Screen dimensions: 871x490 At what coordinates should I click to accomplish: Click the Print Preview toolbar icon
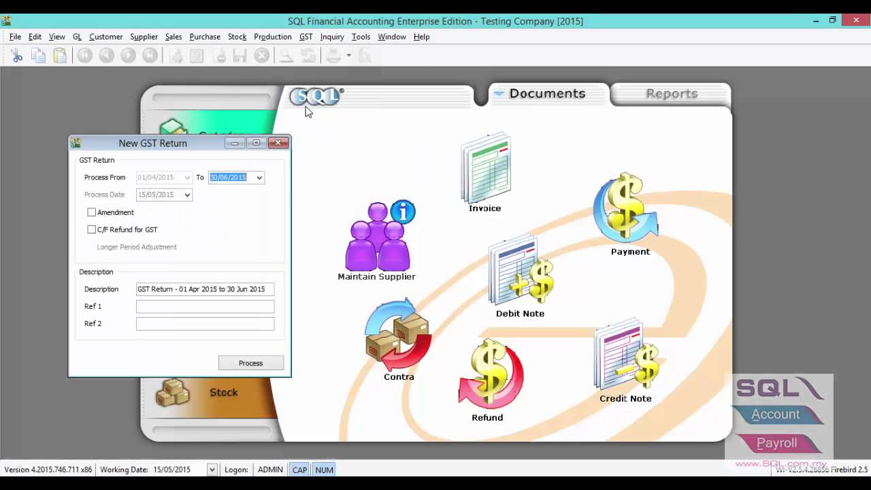(365, 56)
